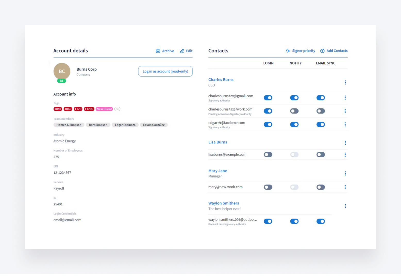Disable Login for edgar+9@taxdome.com
This screenshot has height=277, width=401.
(268, 124)
